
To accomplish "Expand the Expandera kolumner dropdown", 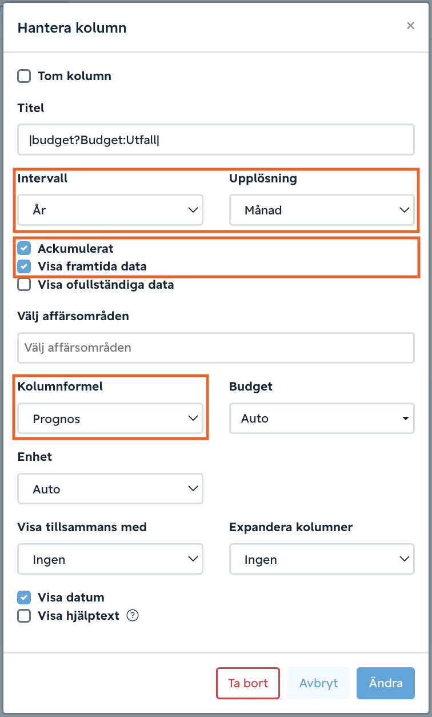I will pos(322,559).
